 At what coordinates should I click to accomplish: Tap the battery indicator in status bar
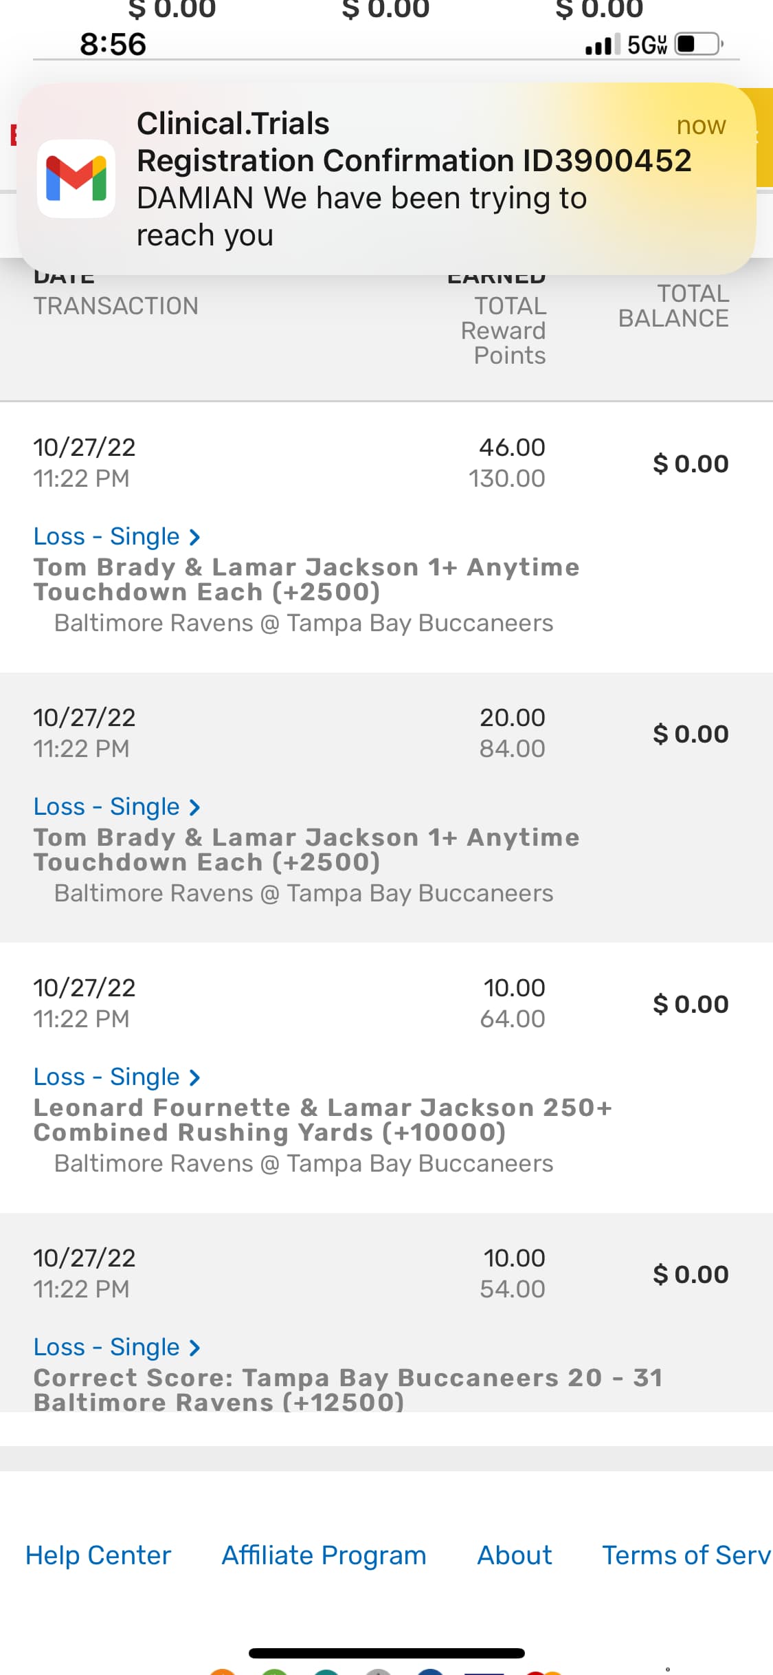coord(699,45)
